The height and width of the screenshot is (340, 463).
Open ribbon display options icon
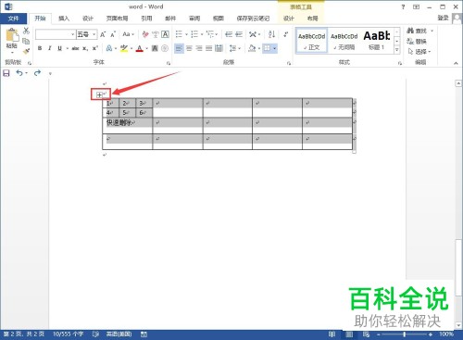click(417, 6)
